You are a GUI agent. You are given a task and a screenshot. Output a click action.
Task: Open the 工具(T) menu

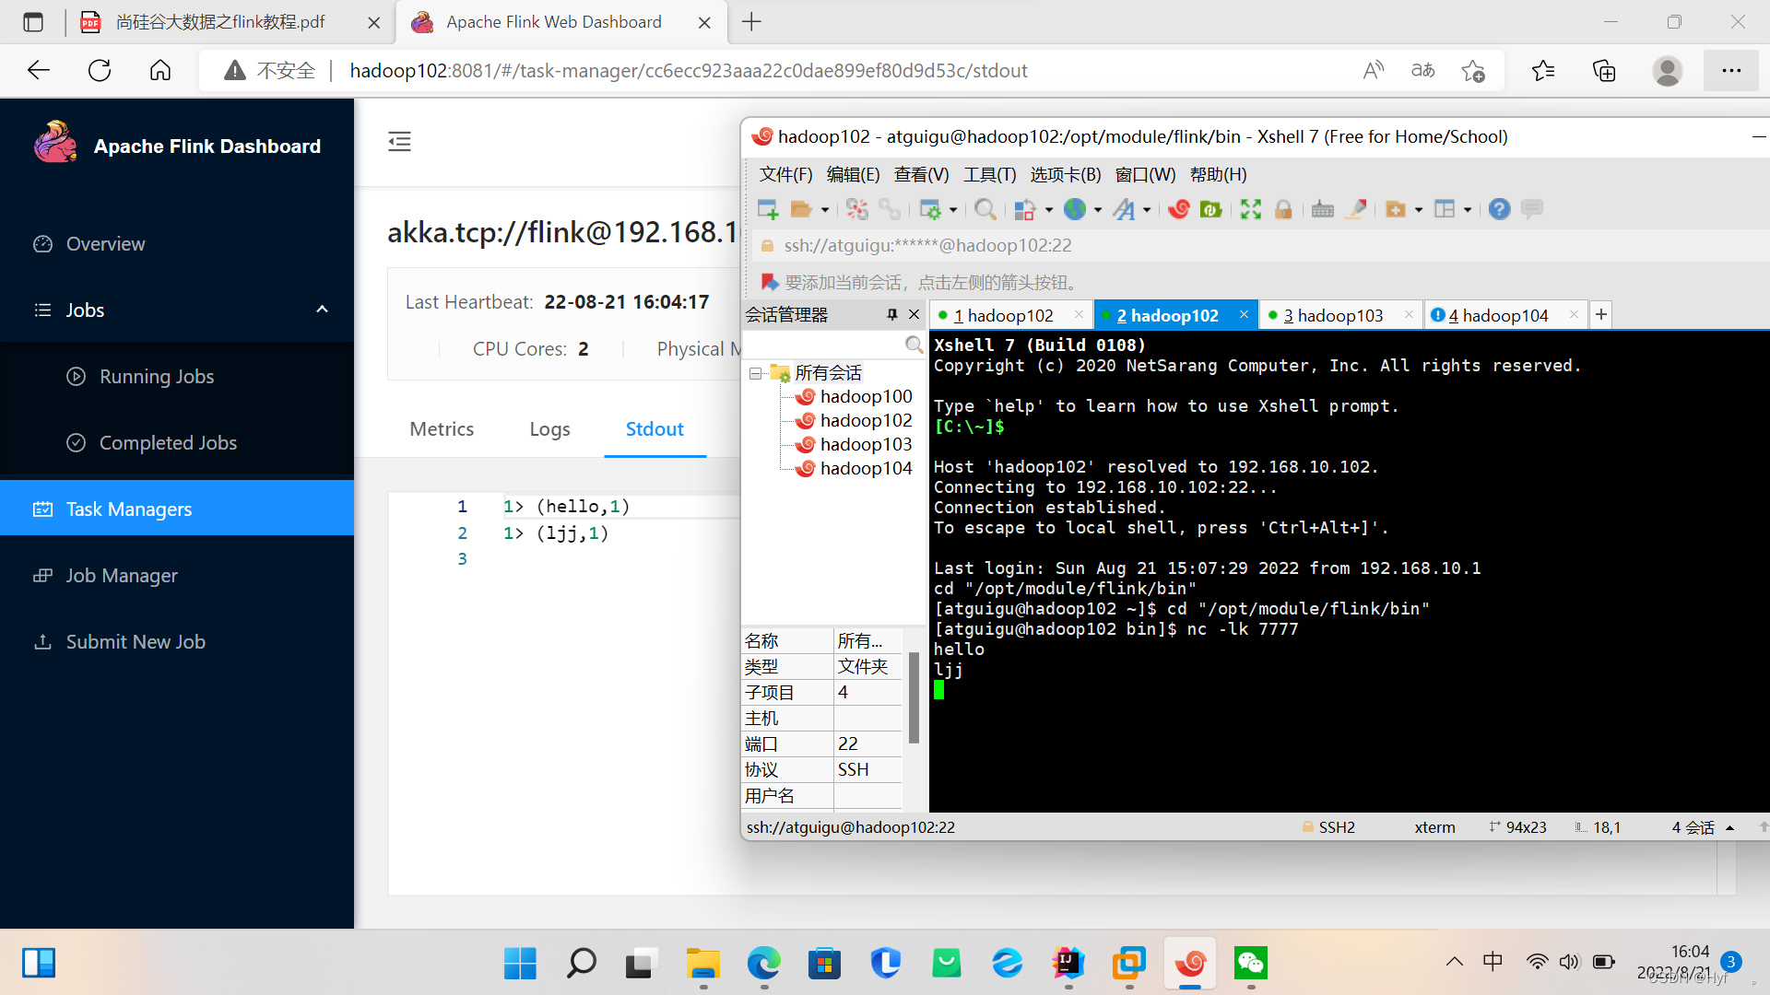989,174
